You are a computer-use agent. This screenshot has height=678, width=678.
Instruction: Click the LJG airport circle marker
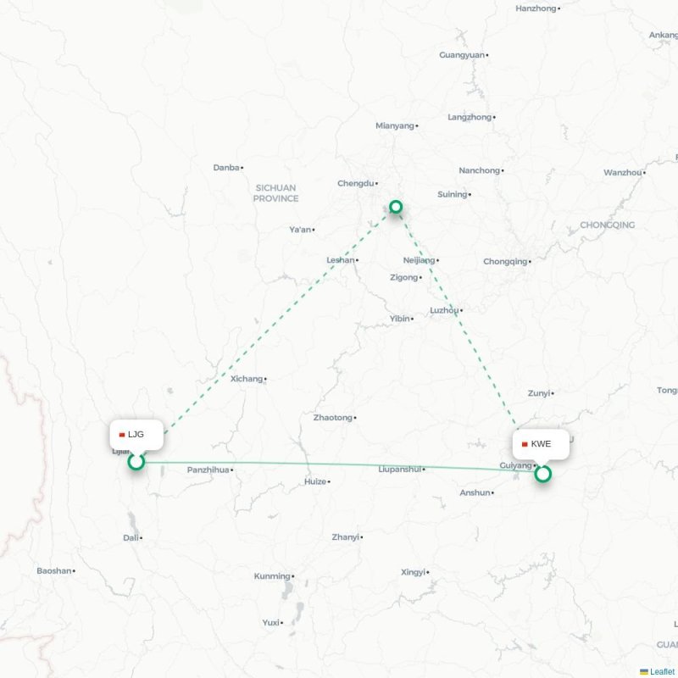[x=136, y=462]
